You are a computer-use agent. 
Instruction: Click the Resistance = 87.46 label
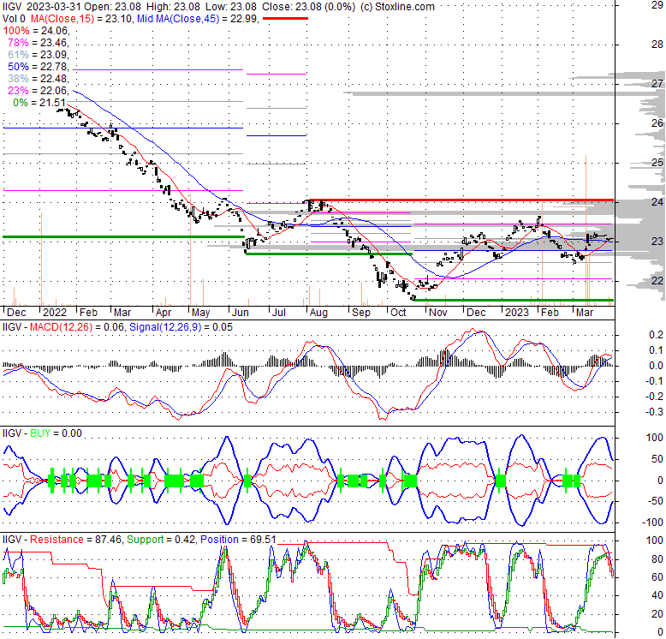[76, 540]
